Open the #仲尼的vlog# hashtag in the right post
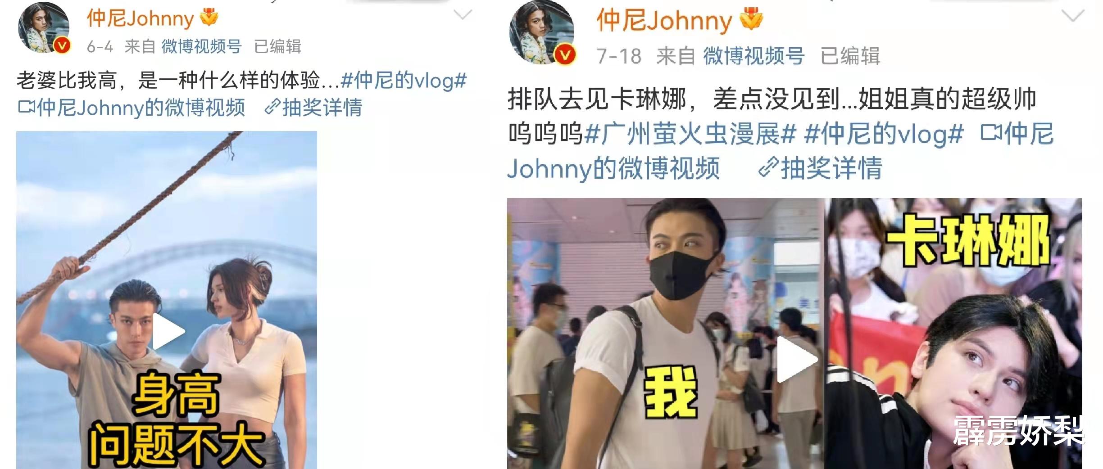Screen dimensions: 1103x469 (x=884, y=134)
